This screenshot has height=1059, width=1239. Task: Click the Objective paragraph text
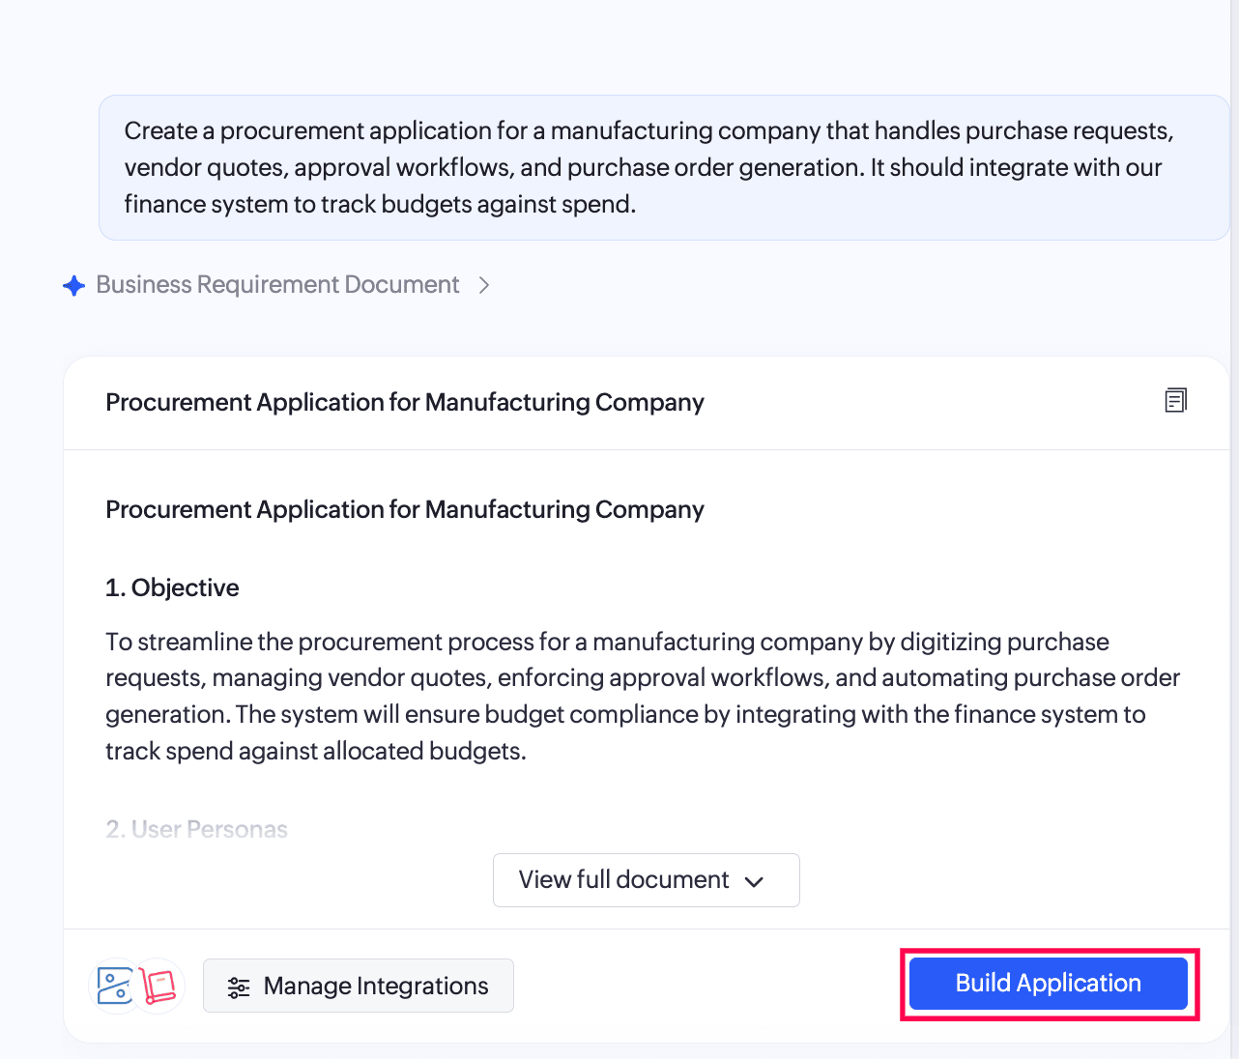coord(643,697)
